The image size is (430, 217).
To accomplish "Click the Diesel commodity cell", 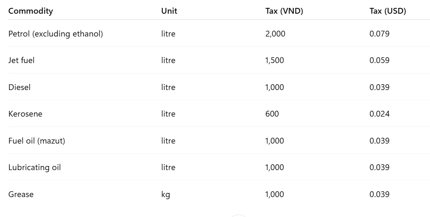I will point(20,88).
